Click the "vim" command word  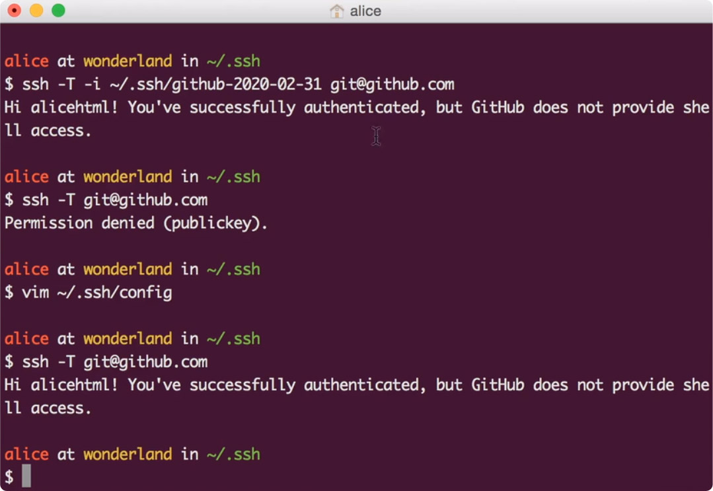coord(35,292)
